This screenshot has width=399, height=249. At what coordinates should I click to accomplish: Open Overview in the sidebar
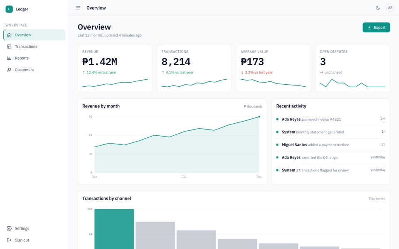34,35
